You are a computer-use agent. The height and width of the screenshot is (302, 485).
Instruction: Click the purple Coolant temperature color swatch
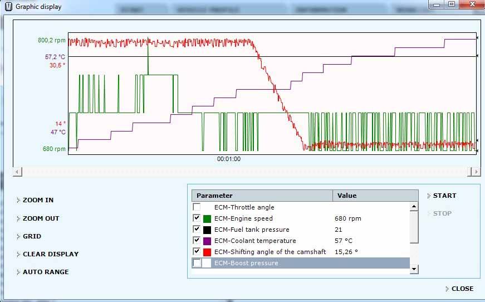(207, 241)
